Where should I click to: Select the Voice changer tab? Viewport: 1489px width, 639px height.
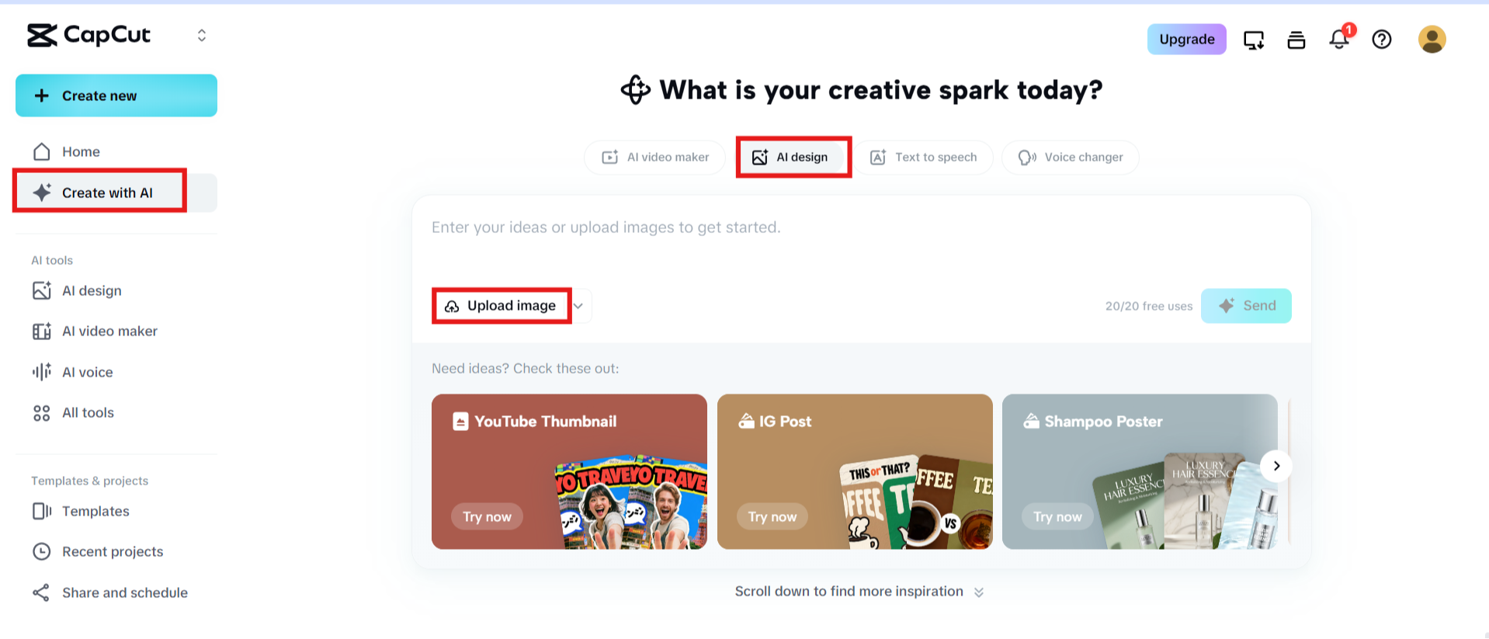(1070, 157)
